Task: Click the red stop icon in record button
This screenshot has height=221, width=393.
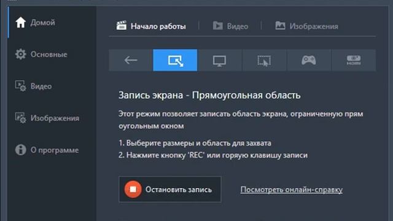Action: (133, 190)
